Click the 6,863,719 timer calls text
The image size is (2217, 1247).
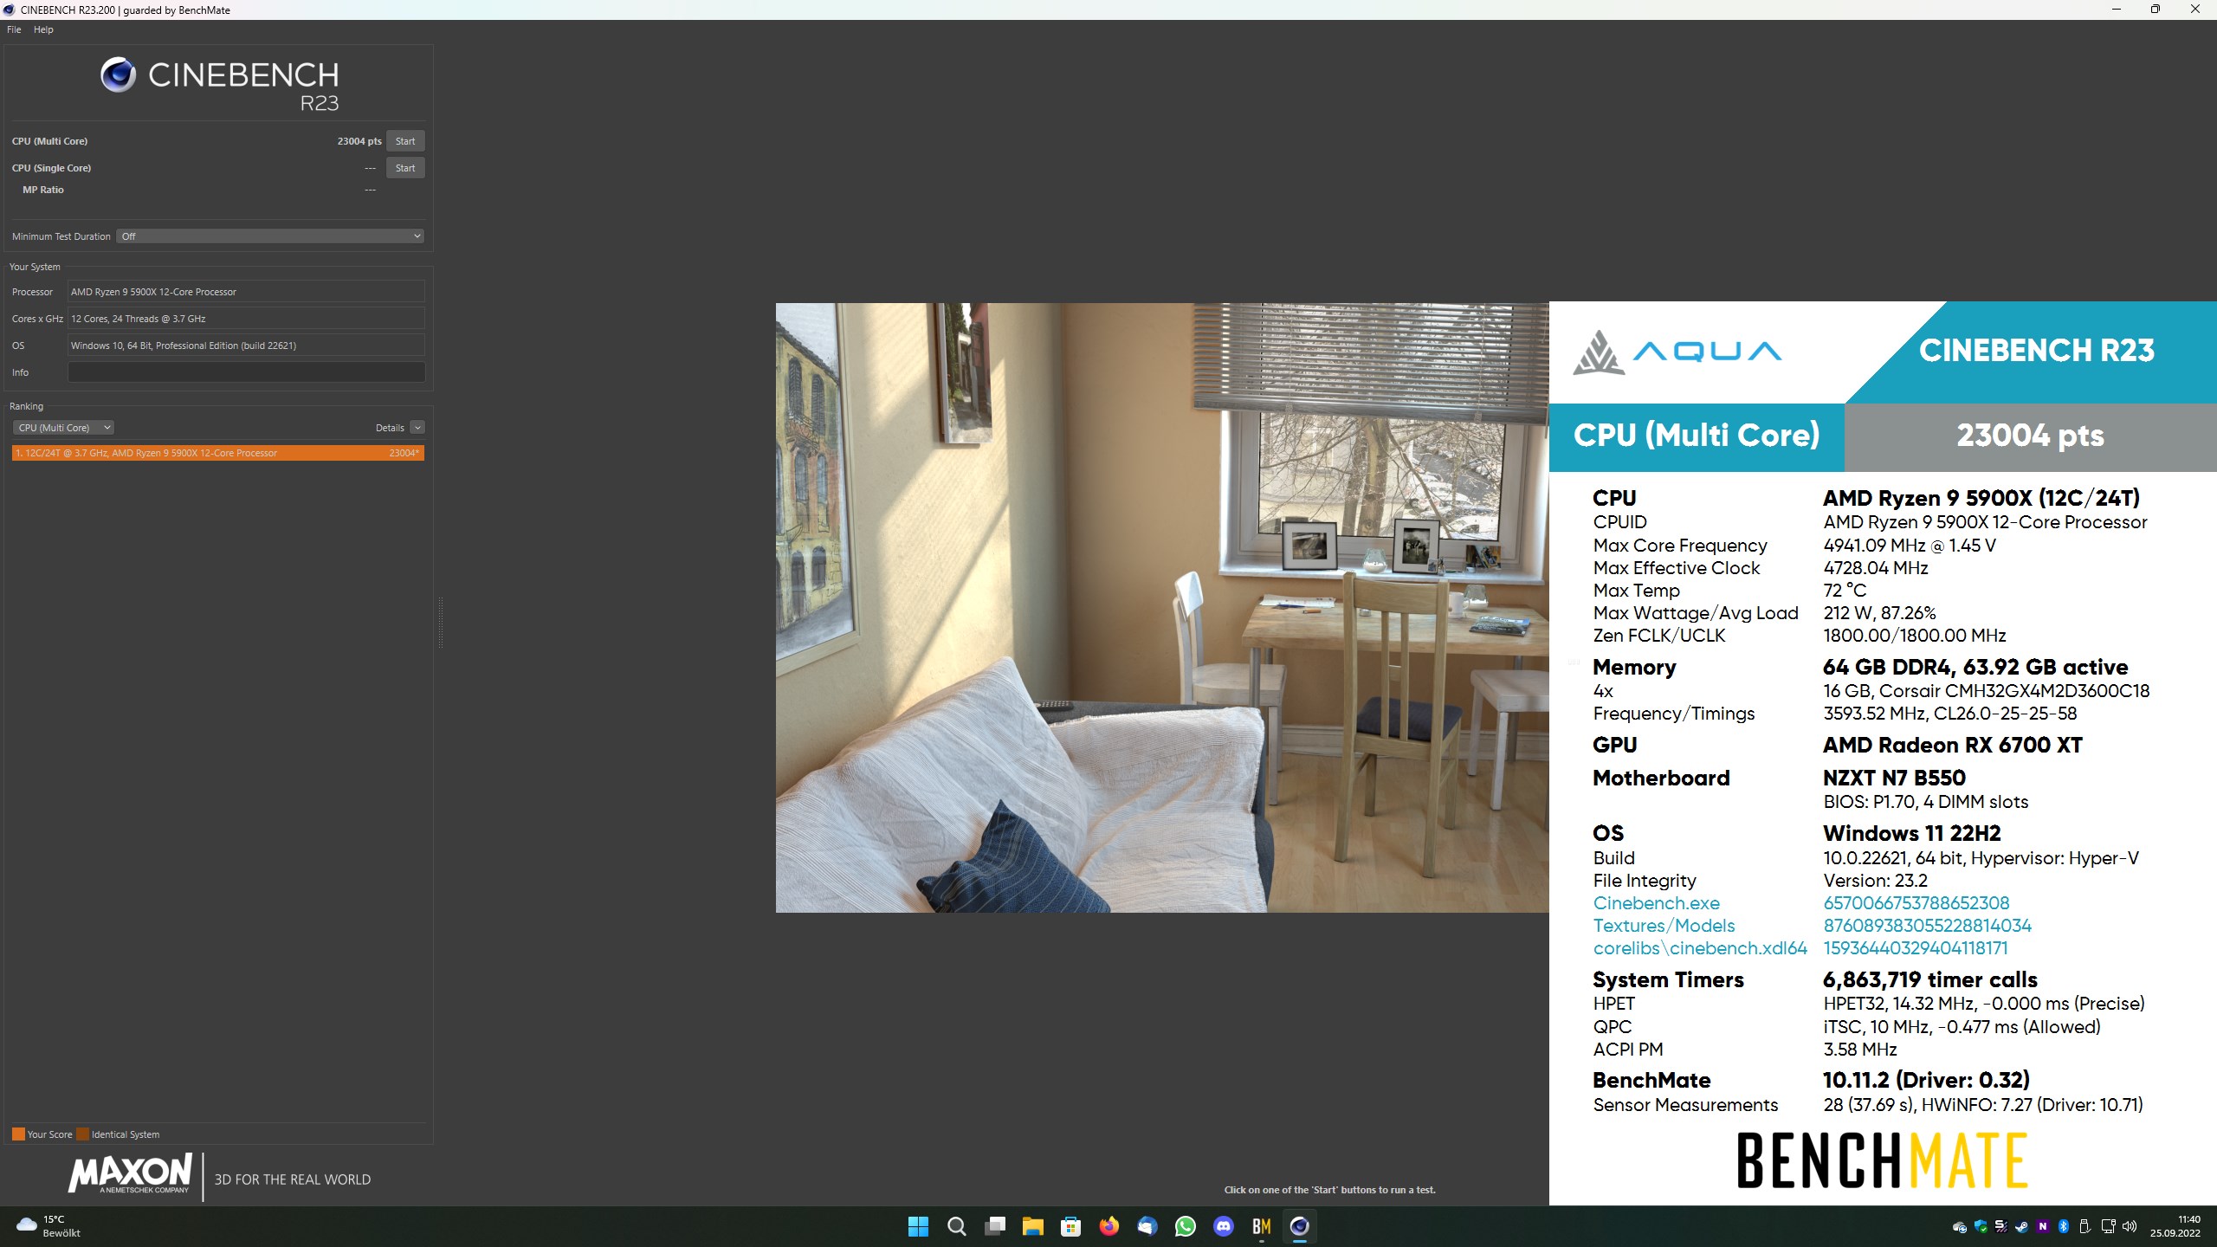1929,980
